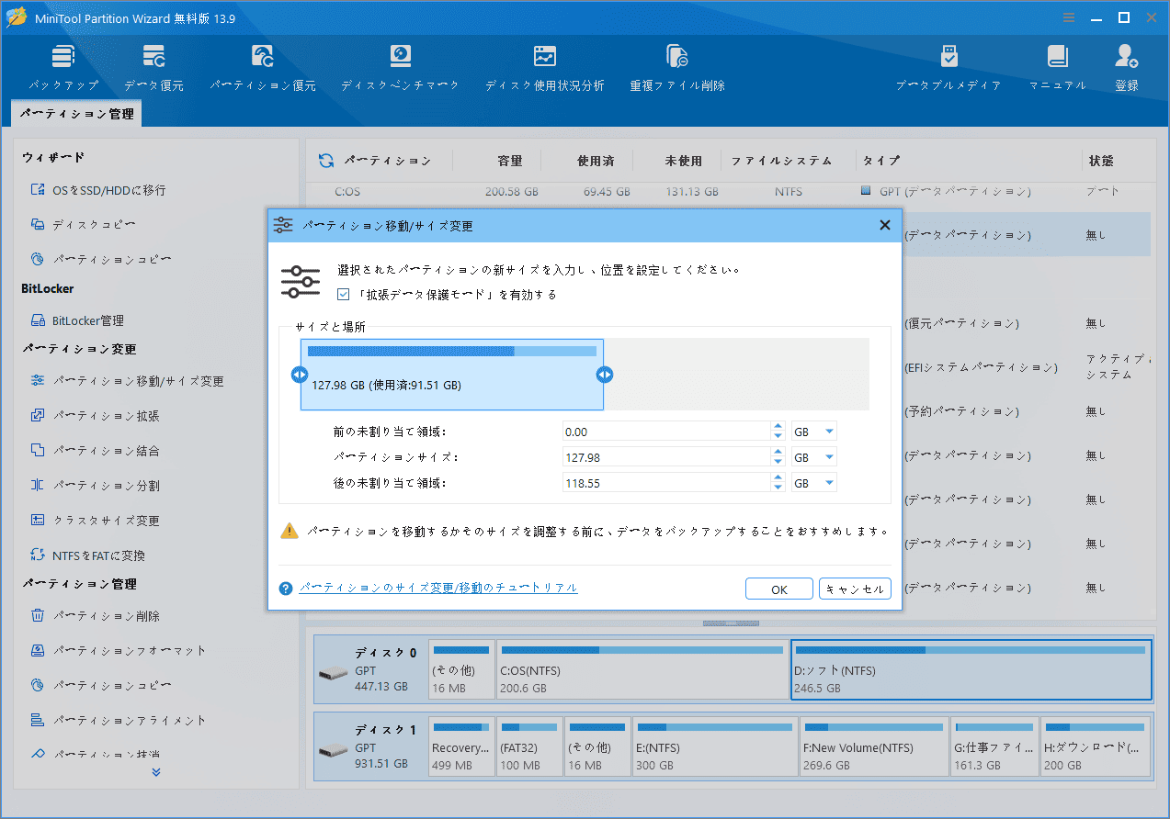Select パーティション結合 in sidebar
The image size is (1170, 819).
tap(95, 451)
